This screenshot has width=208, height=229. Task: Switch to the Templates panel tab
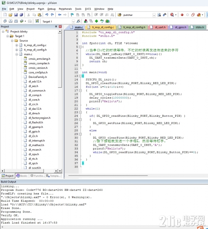tap(53, 176)
